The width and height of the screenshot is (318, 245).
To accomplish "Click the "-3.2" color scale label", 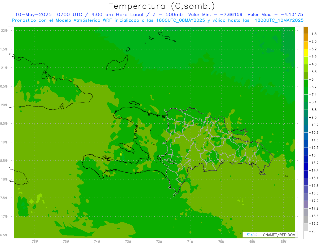I will tap(313, 49).
